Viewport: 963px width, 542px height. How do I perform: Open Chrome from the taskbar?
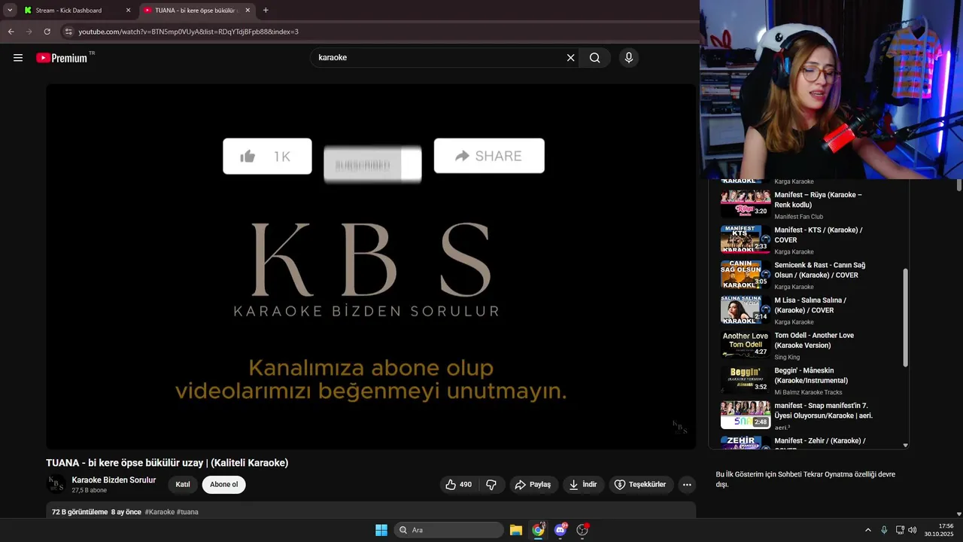pos(538,530)
